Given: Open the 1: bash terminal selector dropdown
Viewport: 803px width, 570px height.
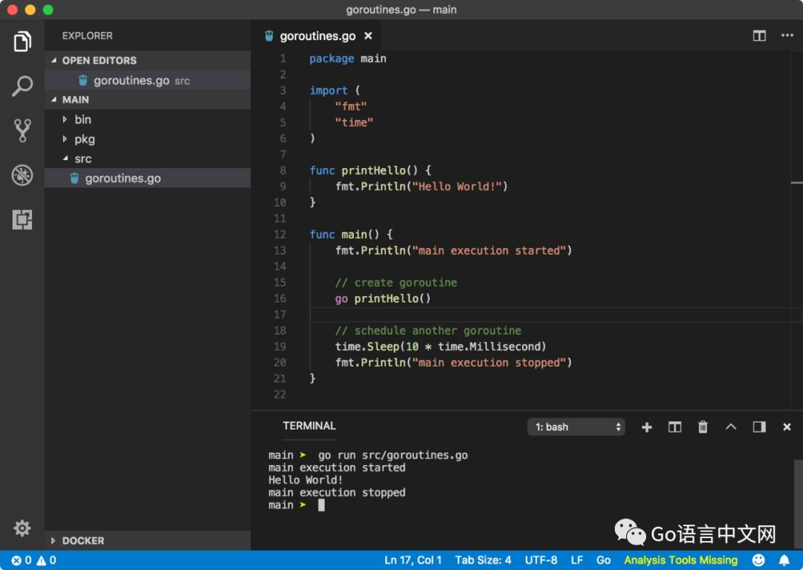Looking at the screenshot, I should click(576, 427).
